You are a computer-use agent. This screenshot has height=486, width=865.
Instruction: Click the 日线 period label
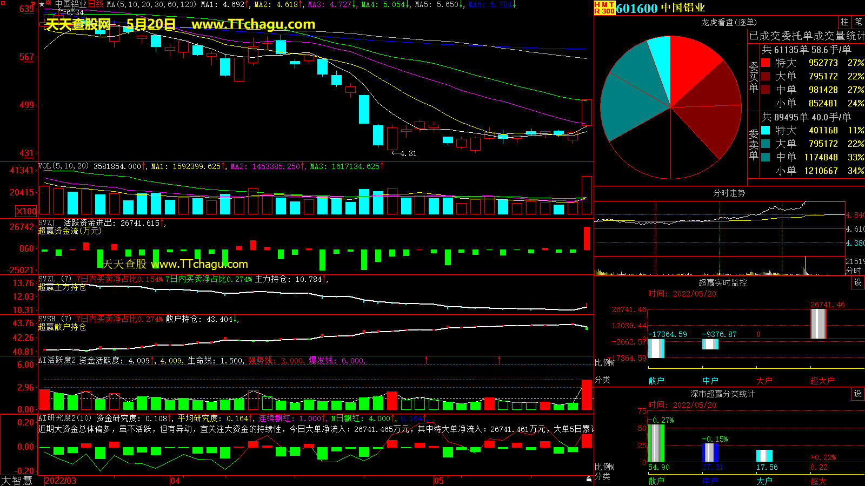(96, 4)
